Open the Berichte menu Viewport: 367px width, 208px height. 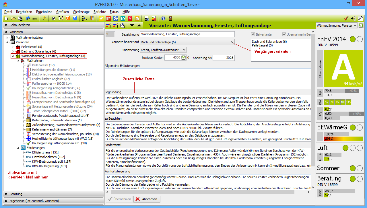click(x=100, y=12)
